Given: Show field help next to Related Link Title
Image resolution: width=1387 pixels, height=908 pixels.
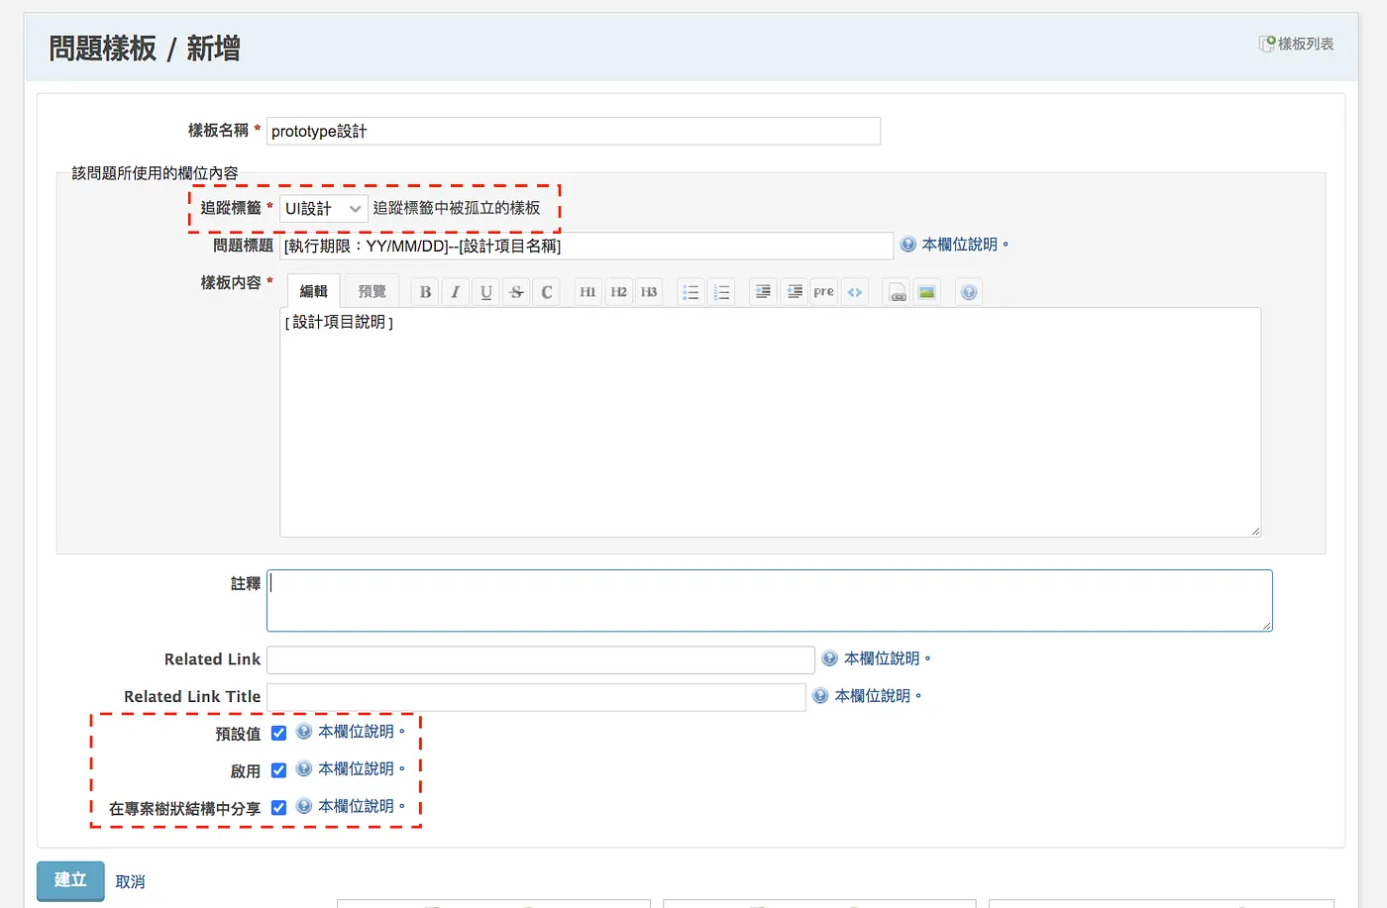Looking at the screenshot, I should [x=867, y=696].
